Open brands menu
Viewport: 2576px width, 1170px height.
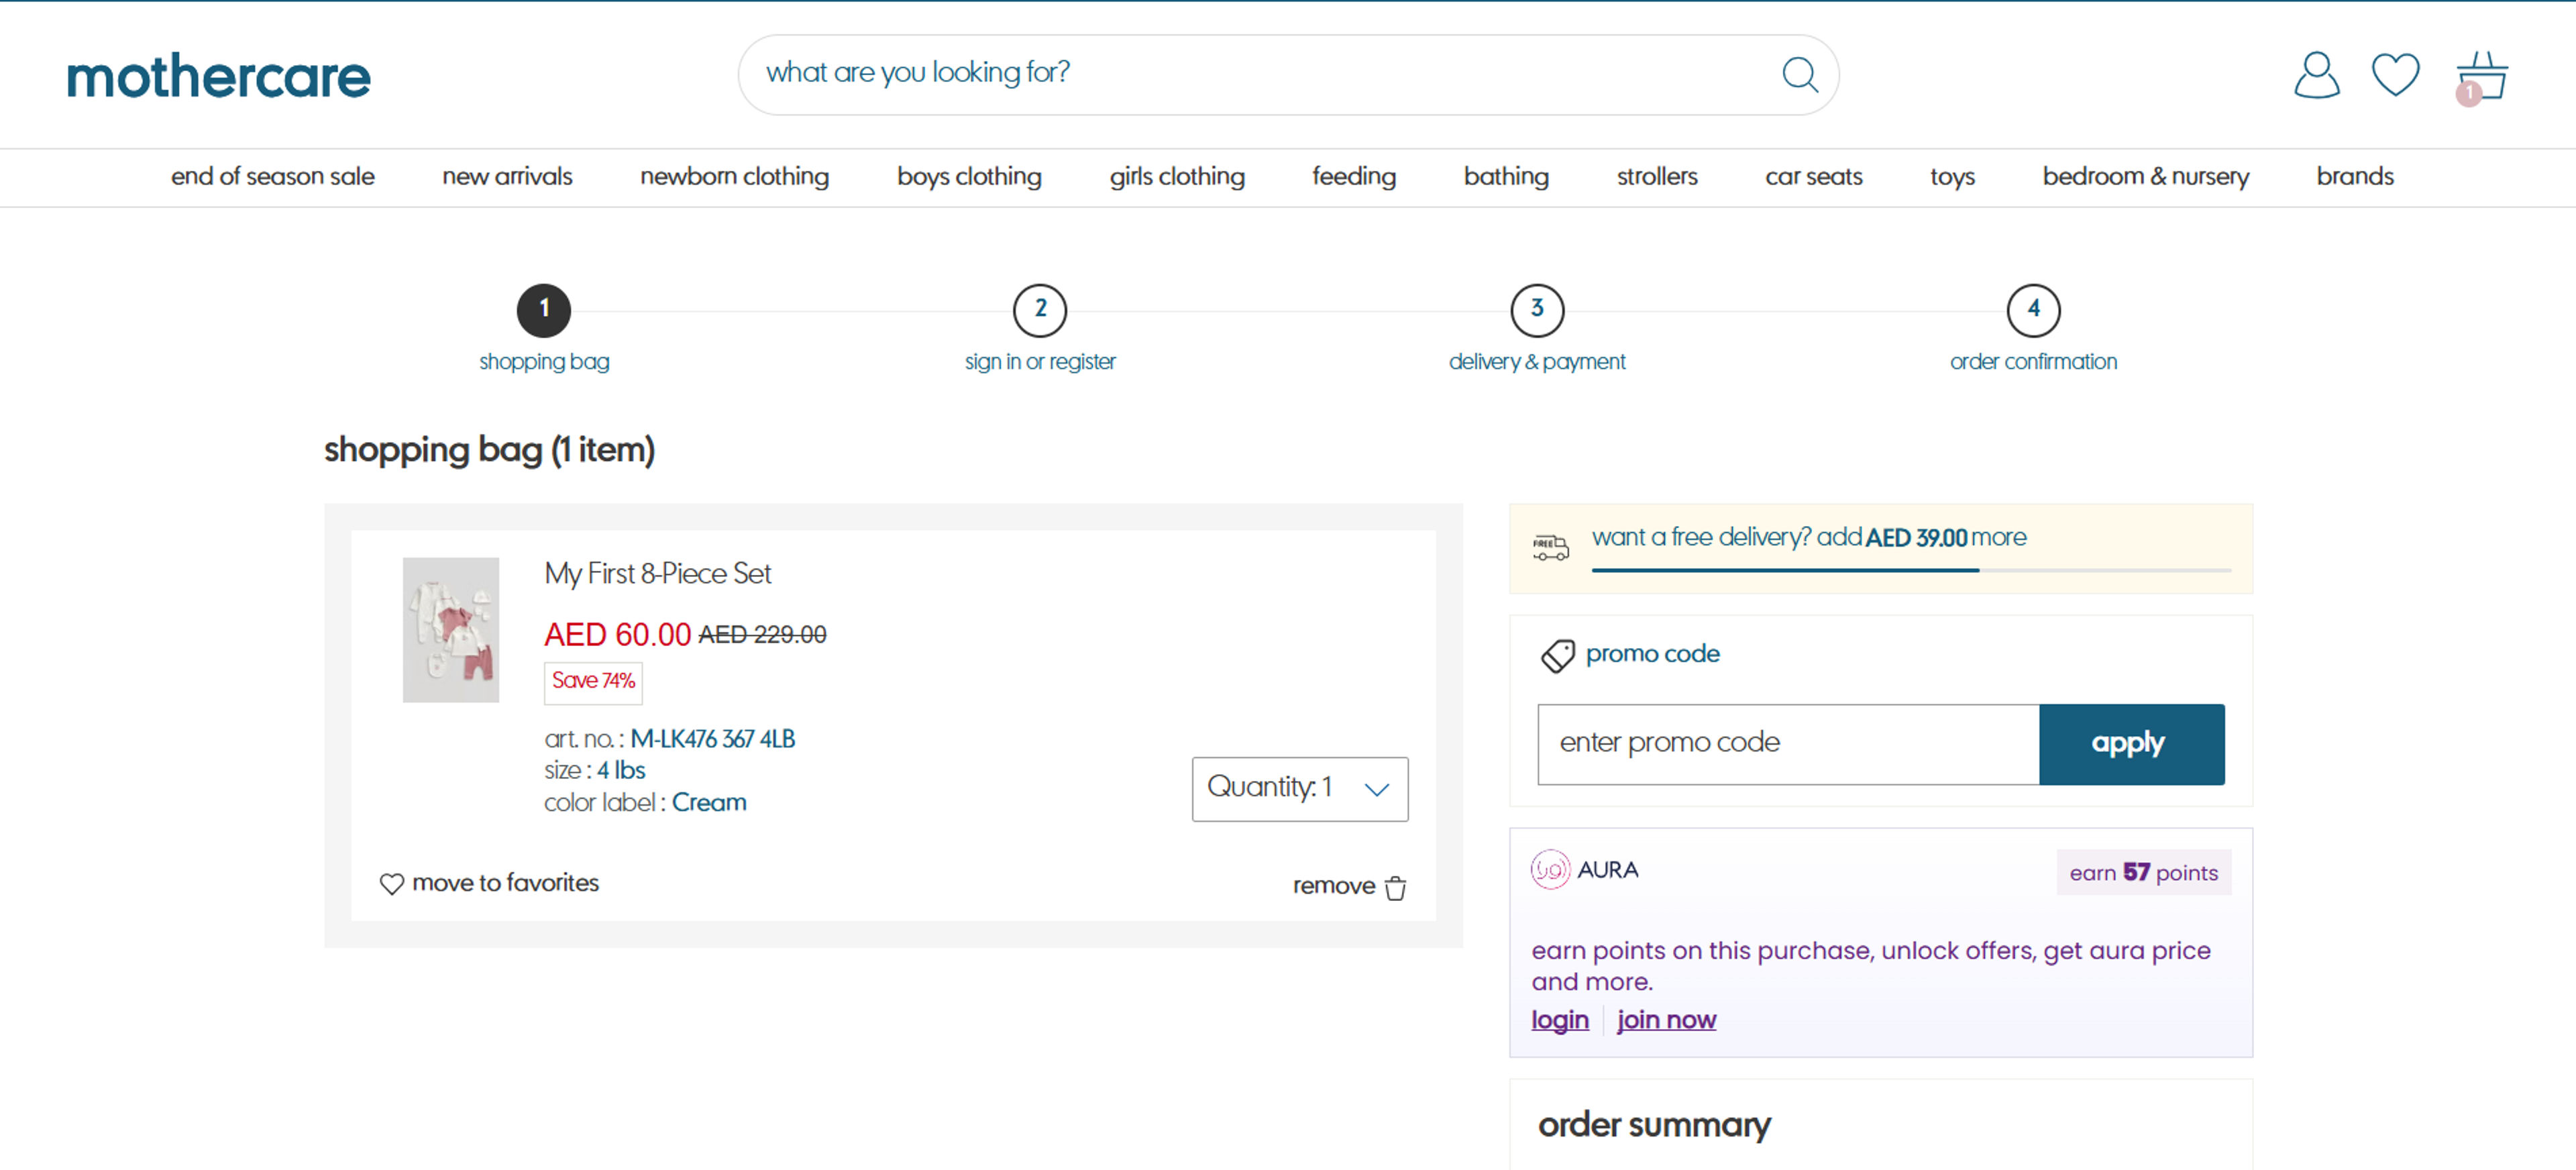click(x=2355, y=176)
